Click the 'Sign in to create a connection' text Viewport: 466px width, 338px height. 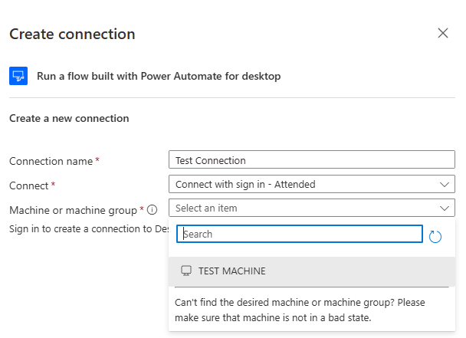click(89, 229)
